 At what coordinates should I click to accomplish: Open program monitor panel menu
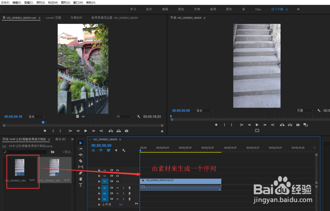tap(205, 18)
